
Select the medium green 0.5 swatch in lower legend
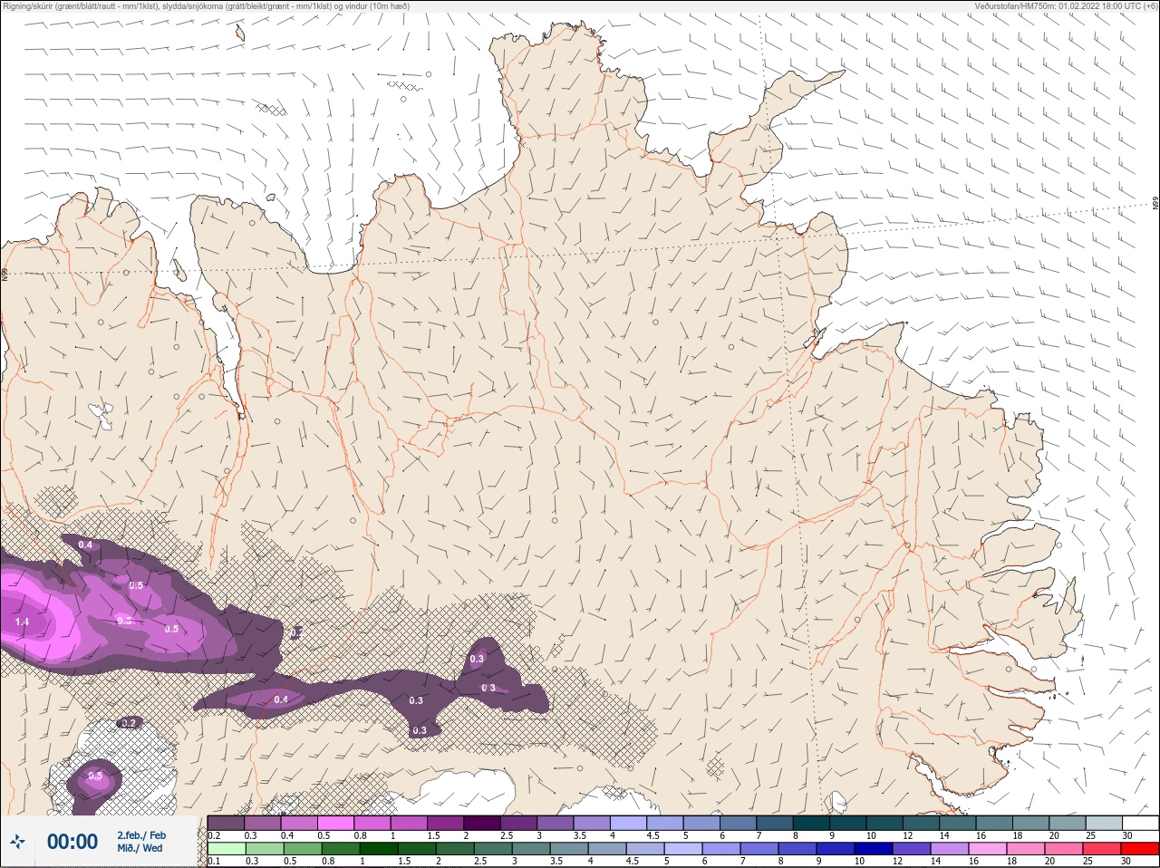coord(304,849)
